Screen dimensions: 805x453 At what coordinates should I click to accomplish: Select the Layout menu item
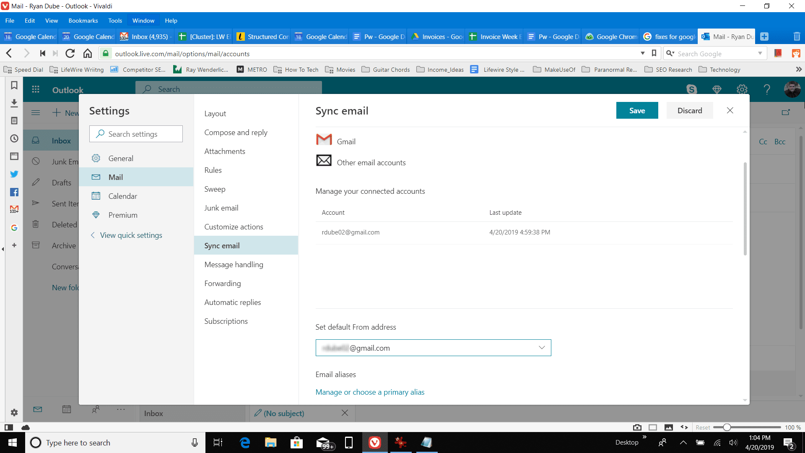(215, 113)
